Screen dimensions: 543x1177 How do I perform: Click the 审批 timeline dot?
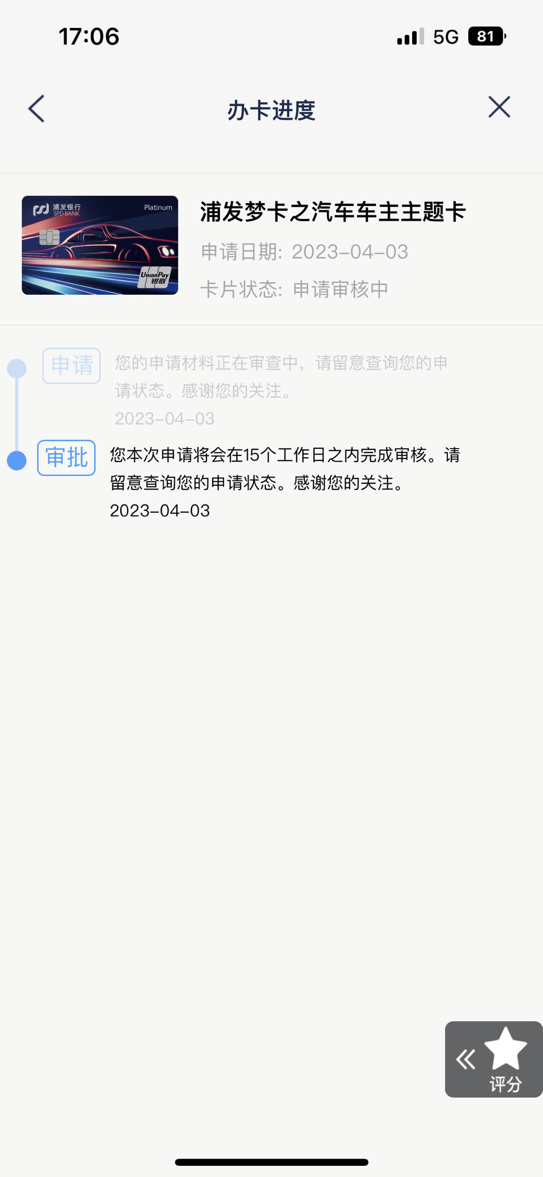[17, 460]
